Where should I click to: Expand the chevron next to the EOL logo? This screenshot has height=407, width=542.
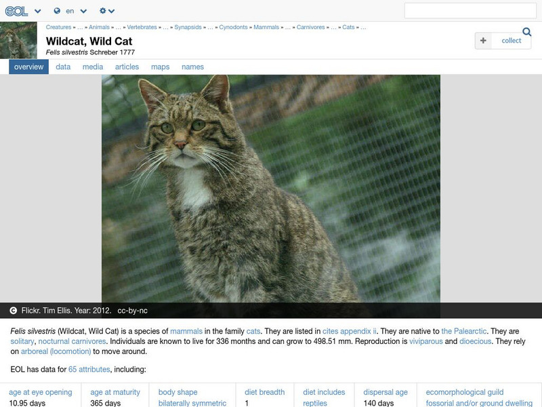coord(37,11)
